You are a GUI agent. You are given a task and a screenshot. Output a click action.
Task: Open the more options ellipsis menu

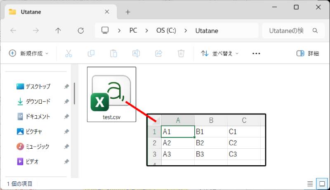pos(256,53)
